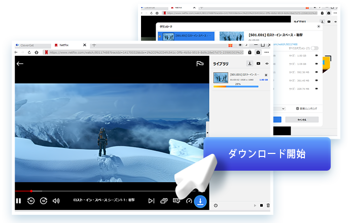Rewind the video 10 seconds
348x223 pixels.
(x=31, y=201)
